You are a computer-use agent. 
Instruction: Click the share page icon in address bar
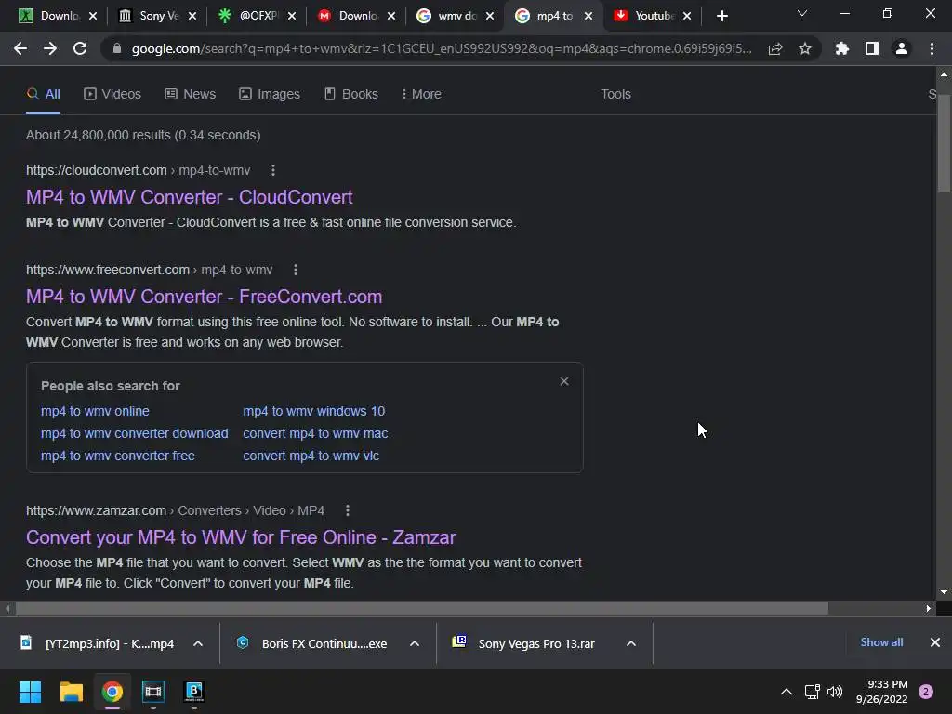tap(775, 49)
